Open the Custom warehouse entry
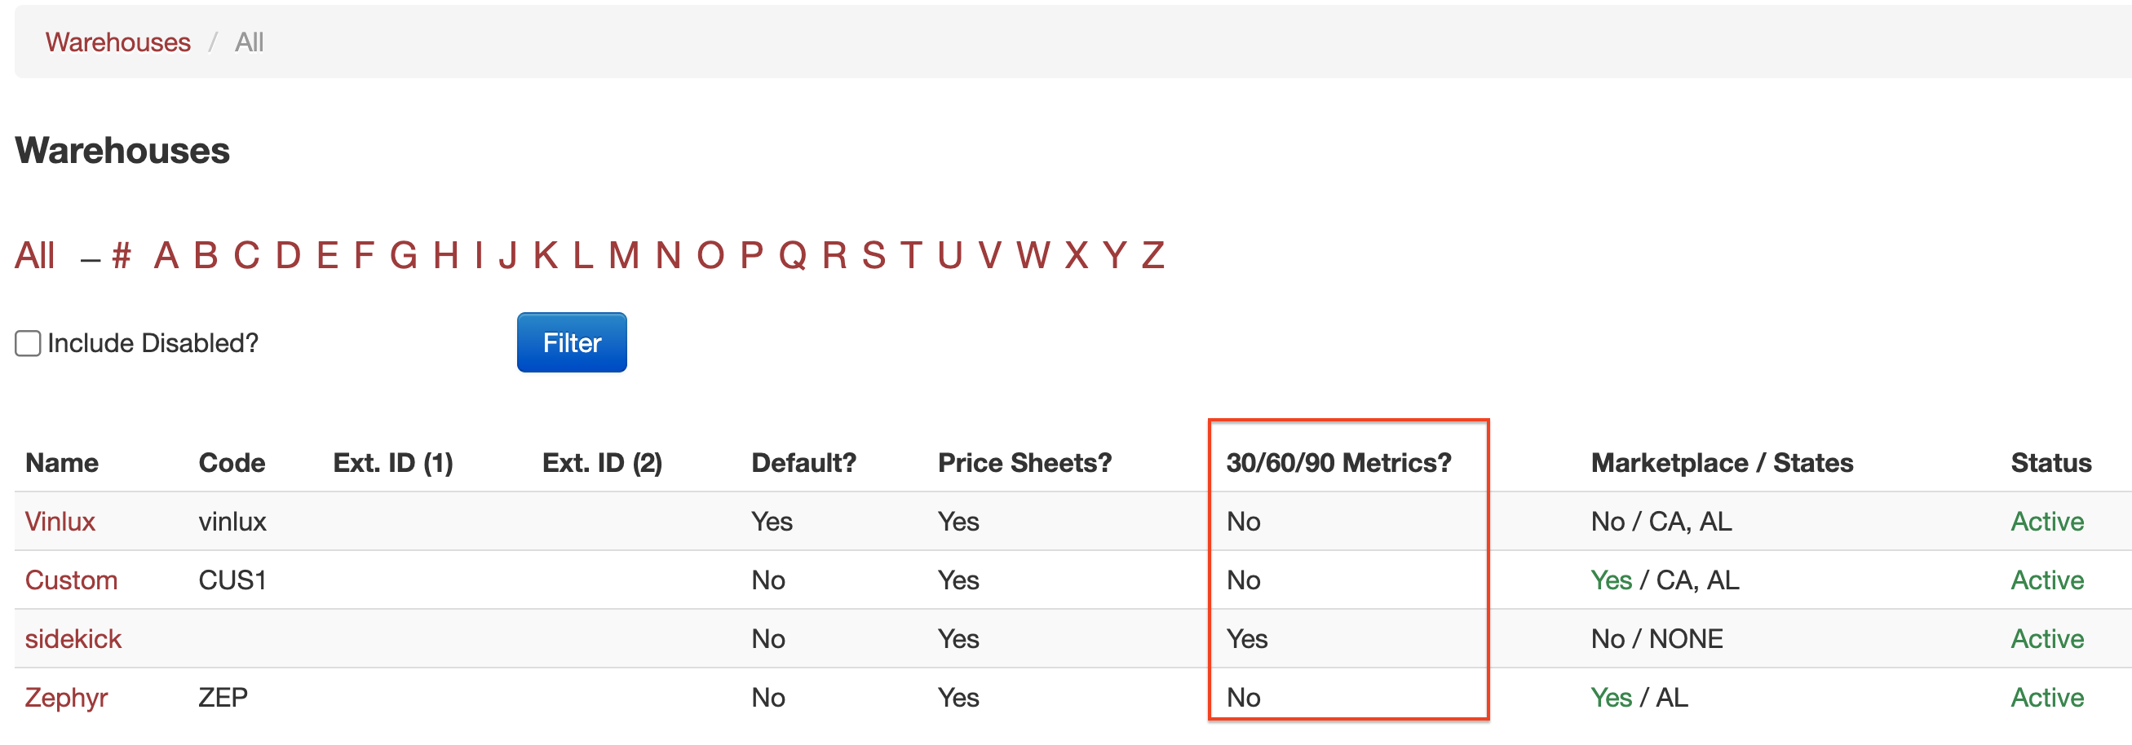Viewport: 2132px width, 745px height. click(71, 580)
